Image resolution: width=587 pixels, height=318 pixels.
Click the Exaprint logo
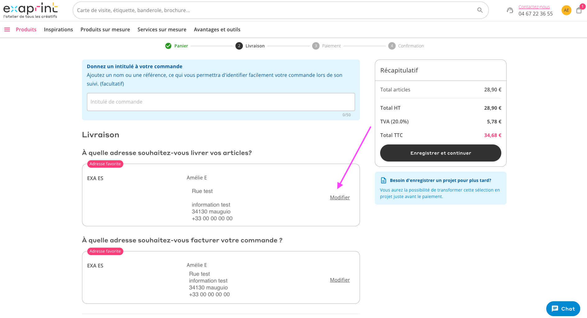coord(30,10)
